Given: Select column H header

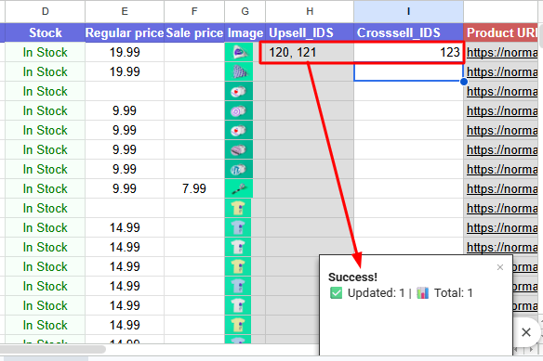Looking at the screenshot, I should [310, 11].
